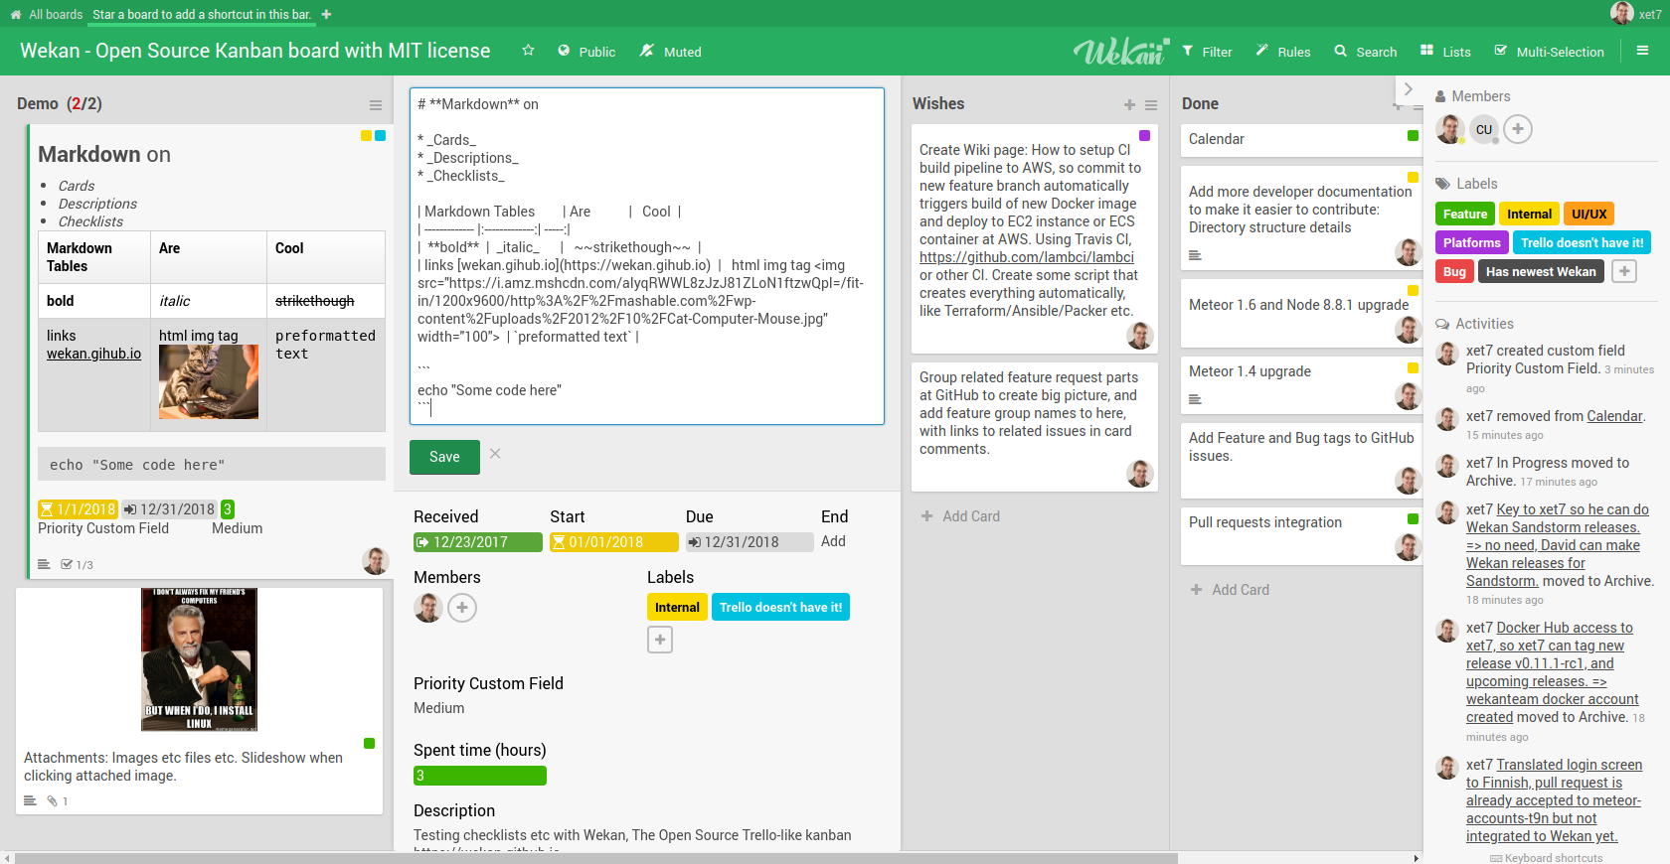Open the hamburger sidebar menu icon
Screen dimensions: 1670x864
(1642, 51)
